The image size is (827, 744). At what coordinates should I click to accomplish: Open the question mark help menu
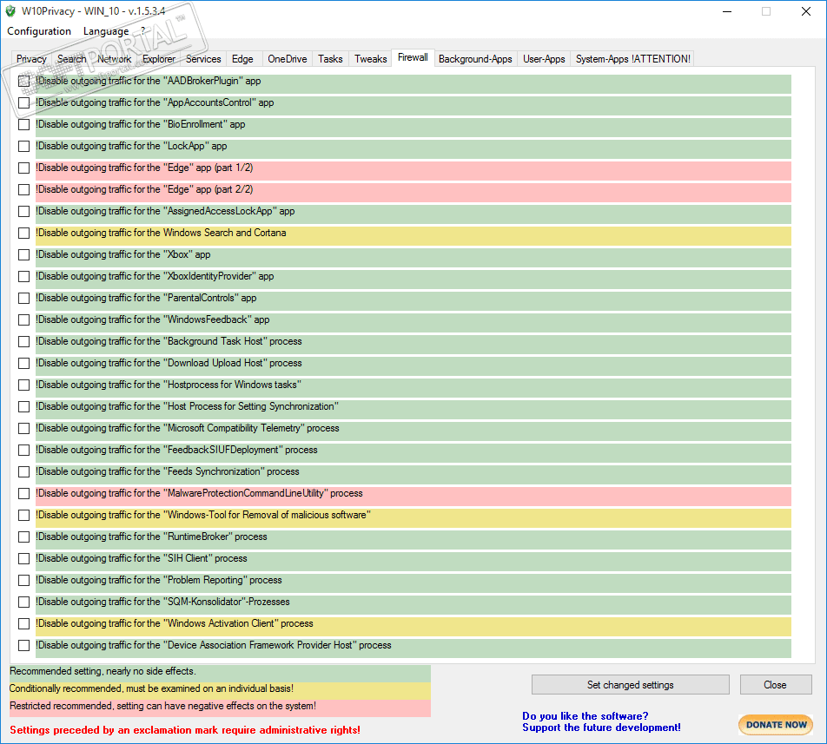click(143, 31)
